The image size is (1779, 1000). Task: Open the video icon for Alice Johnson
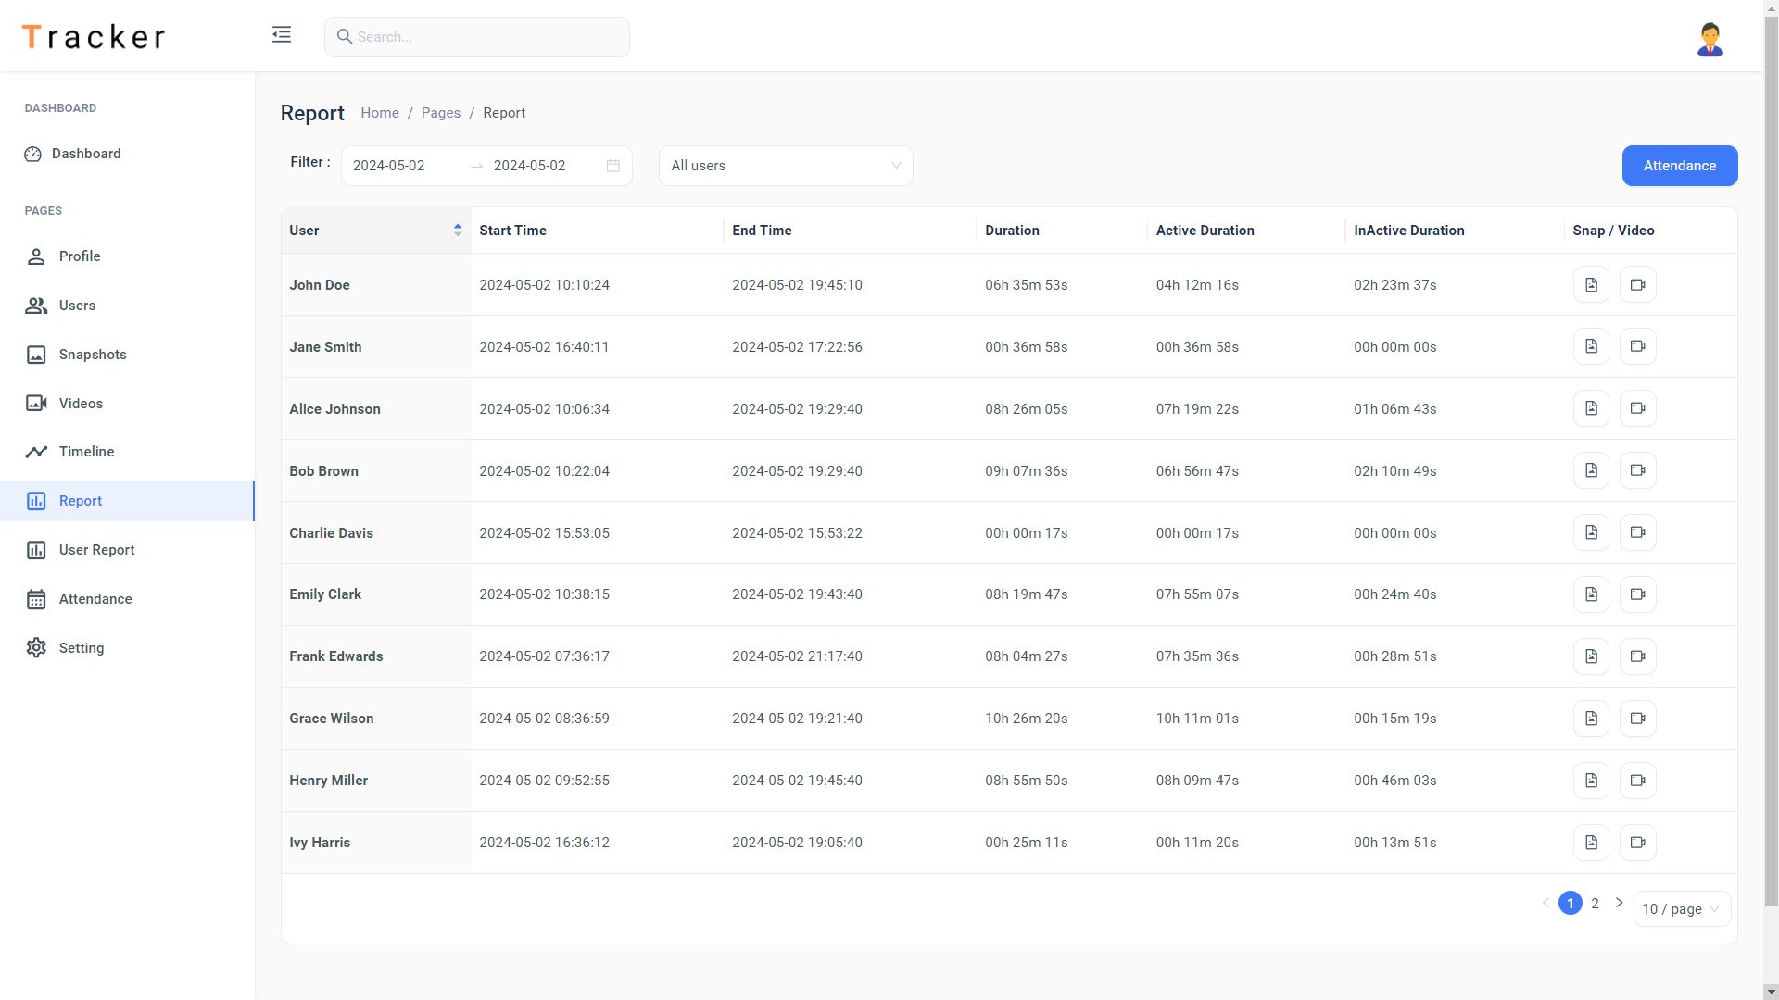click(x=1637, y=408)
